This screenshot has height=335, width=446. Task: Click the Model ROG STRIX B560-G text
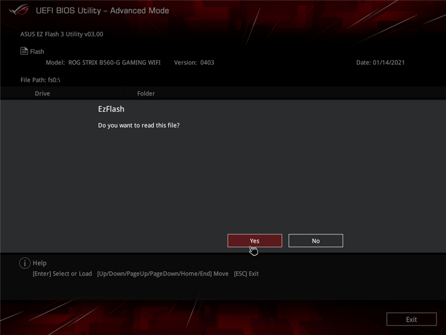103,63
